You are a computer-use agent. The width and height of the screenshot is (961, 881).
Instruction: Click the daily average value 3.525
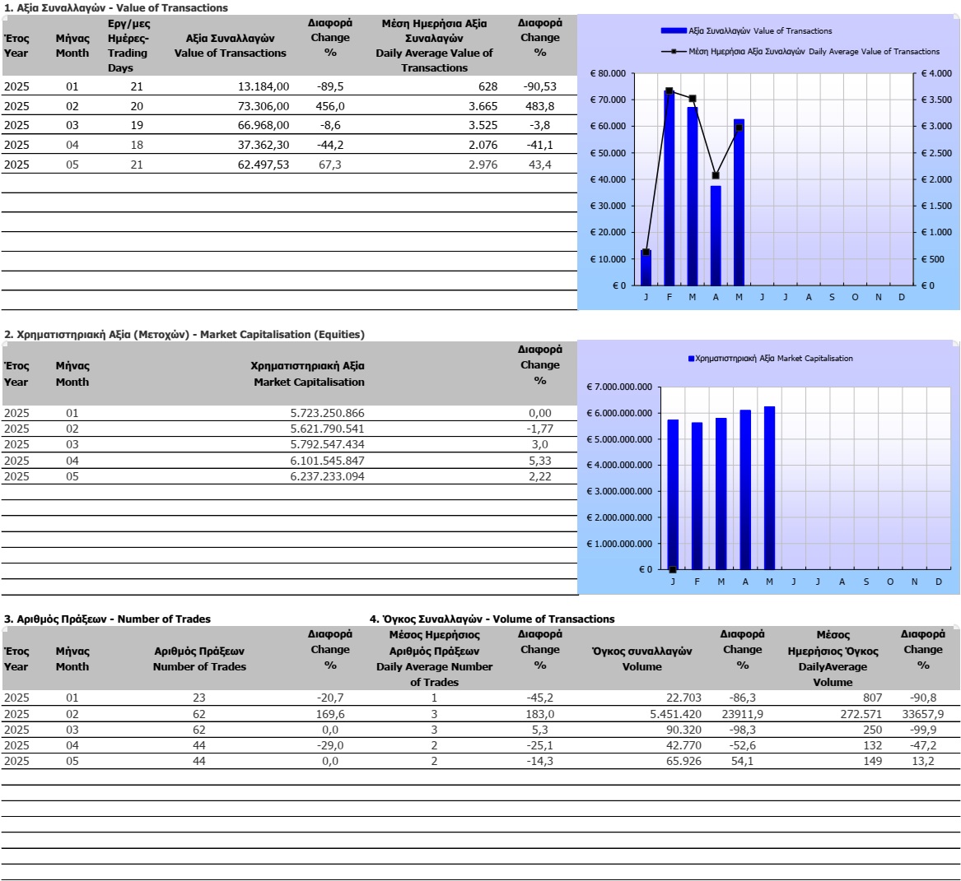(483, 125)
